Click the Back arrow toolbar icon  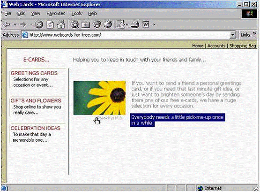(7, 24)
